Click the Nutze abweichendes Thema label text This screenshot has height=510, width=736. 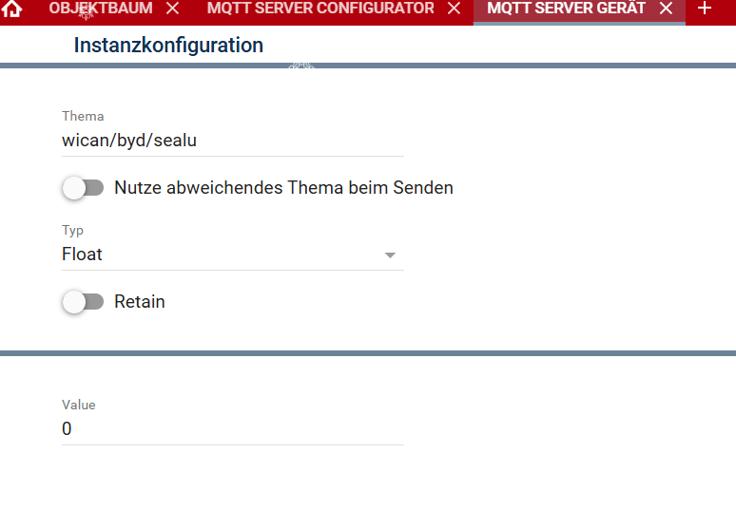[x=283, y=187]
